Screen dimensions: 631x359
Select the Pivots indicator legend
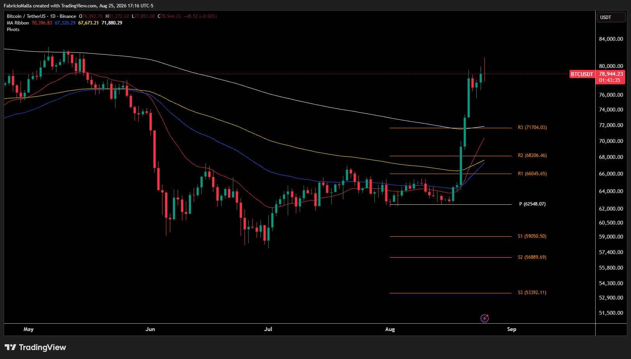(x=13, y=30)
